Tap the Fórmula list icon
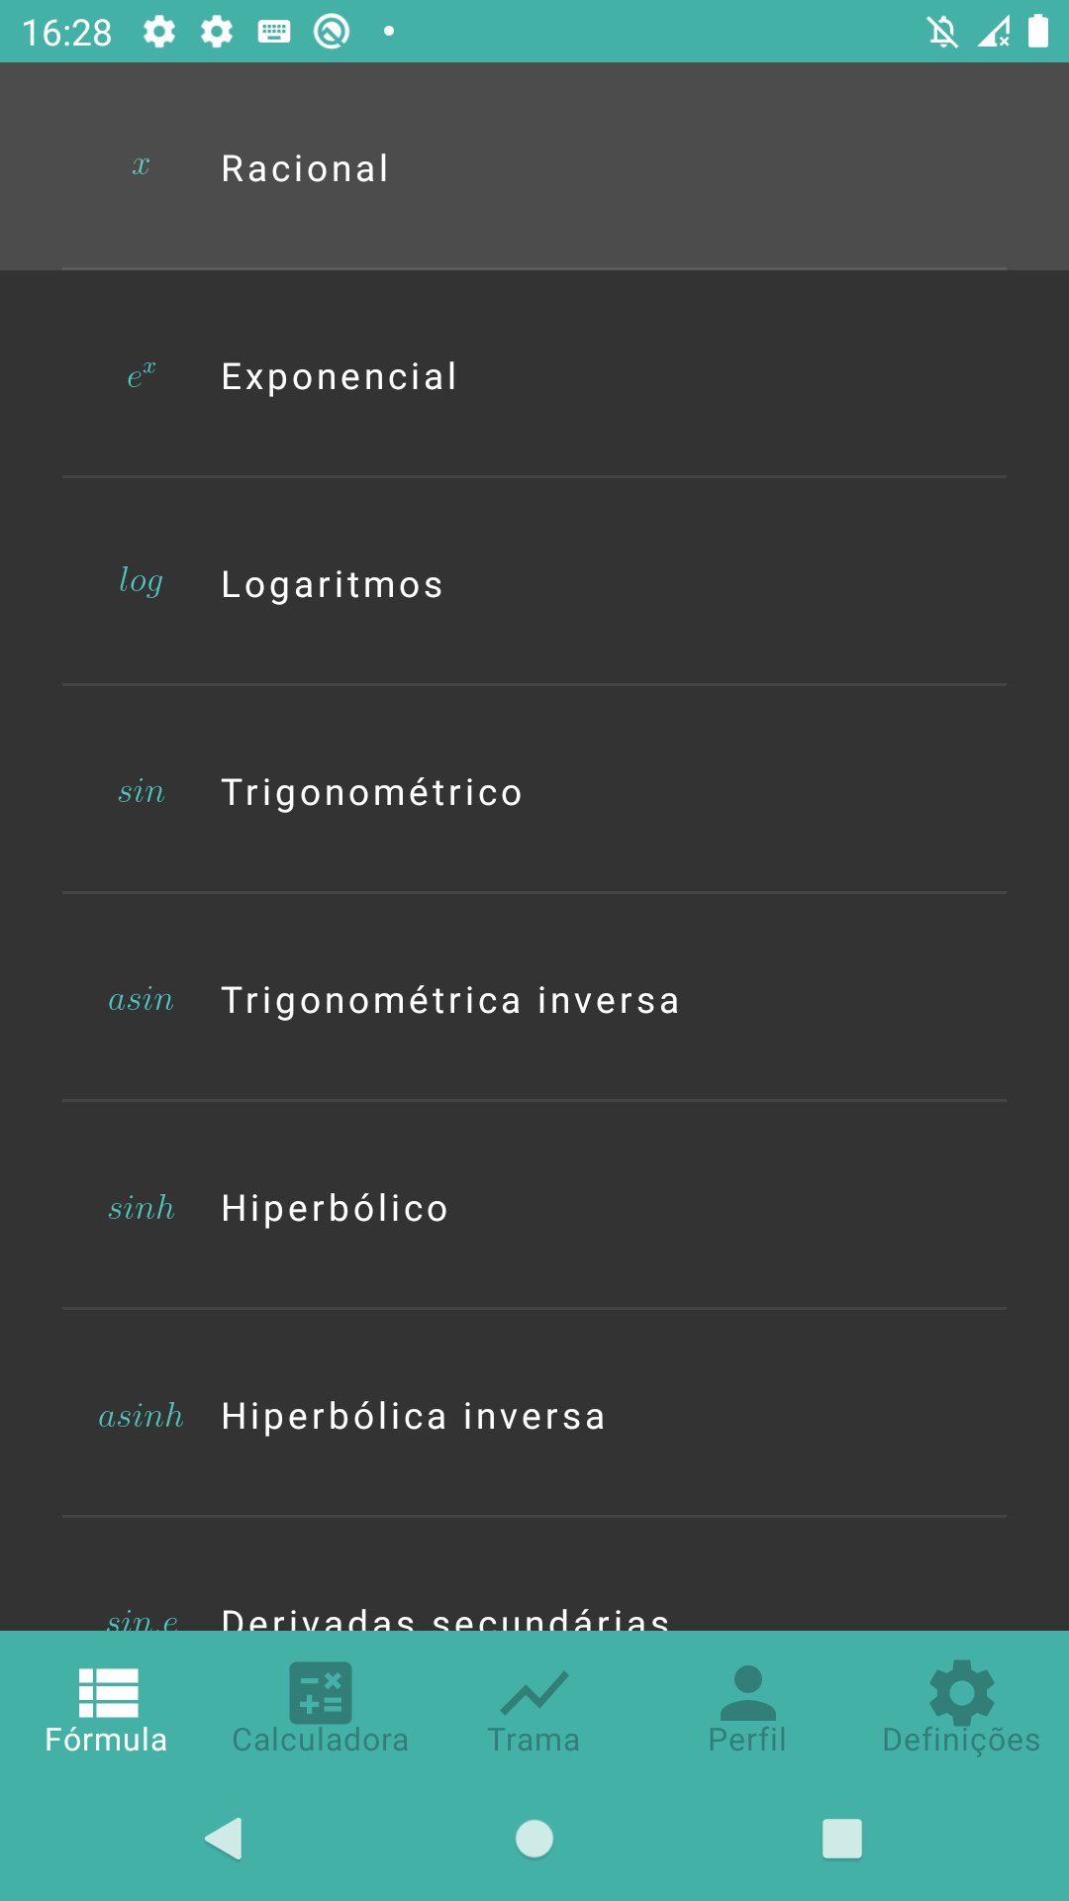This screenshot has width=1069, height=1901. (x=108, y=1692)
